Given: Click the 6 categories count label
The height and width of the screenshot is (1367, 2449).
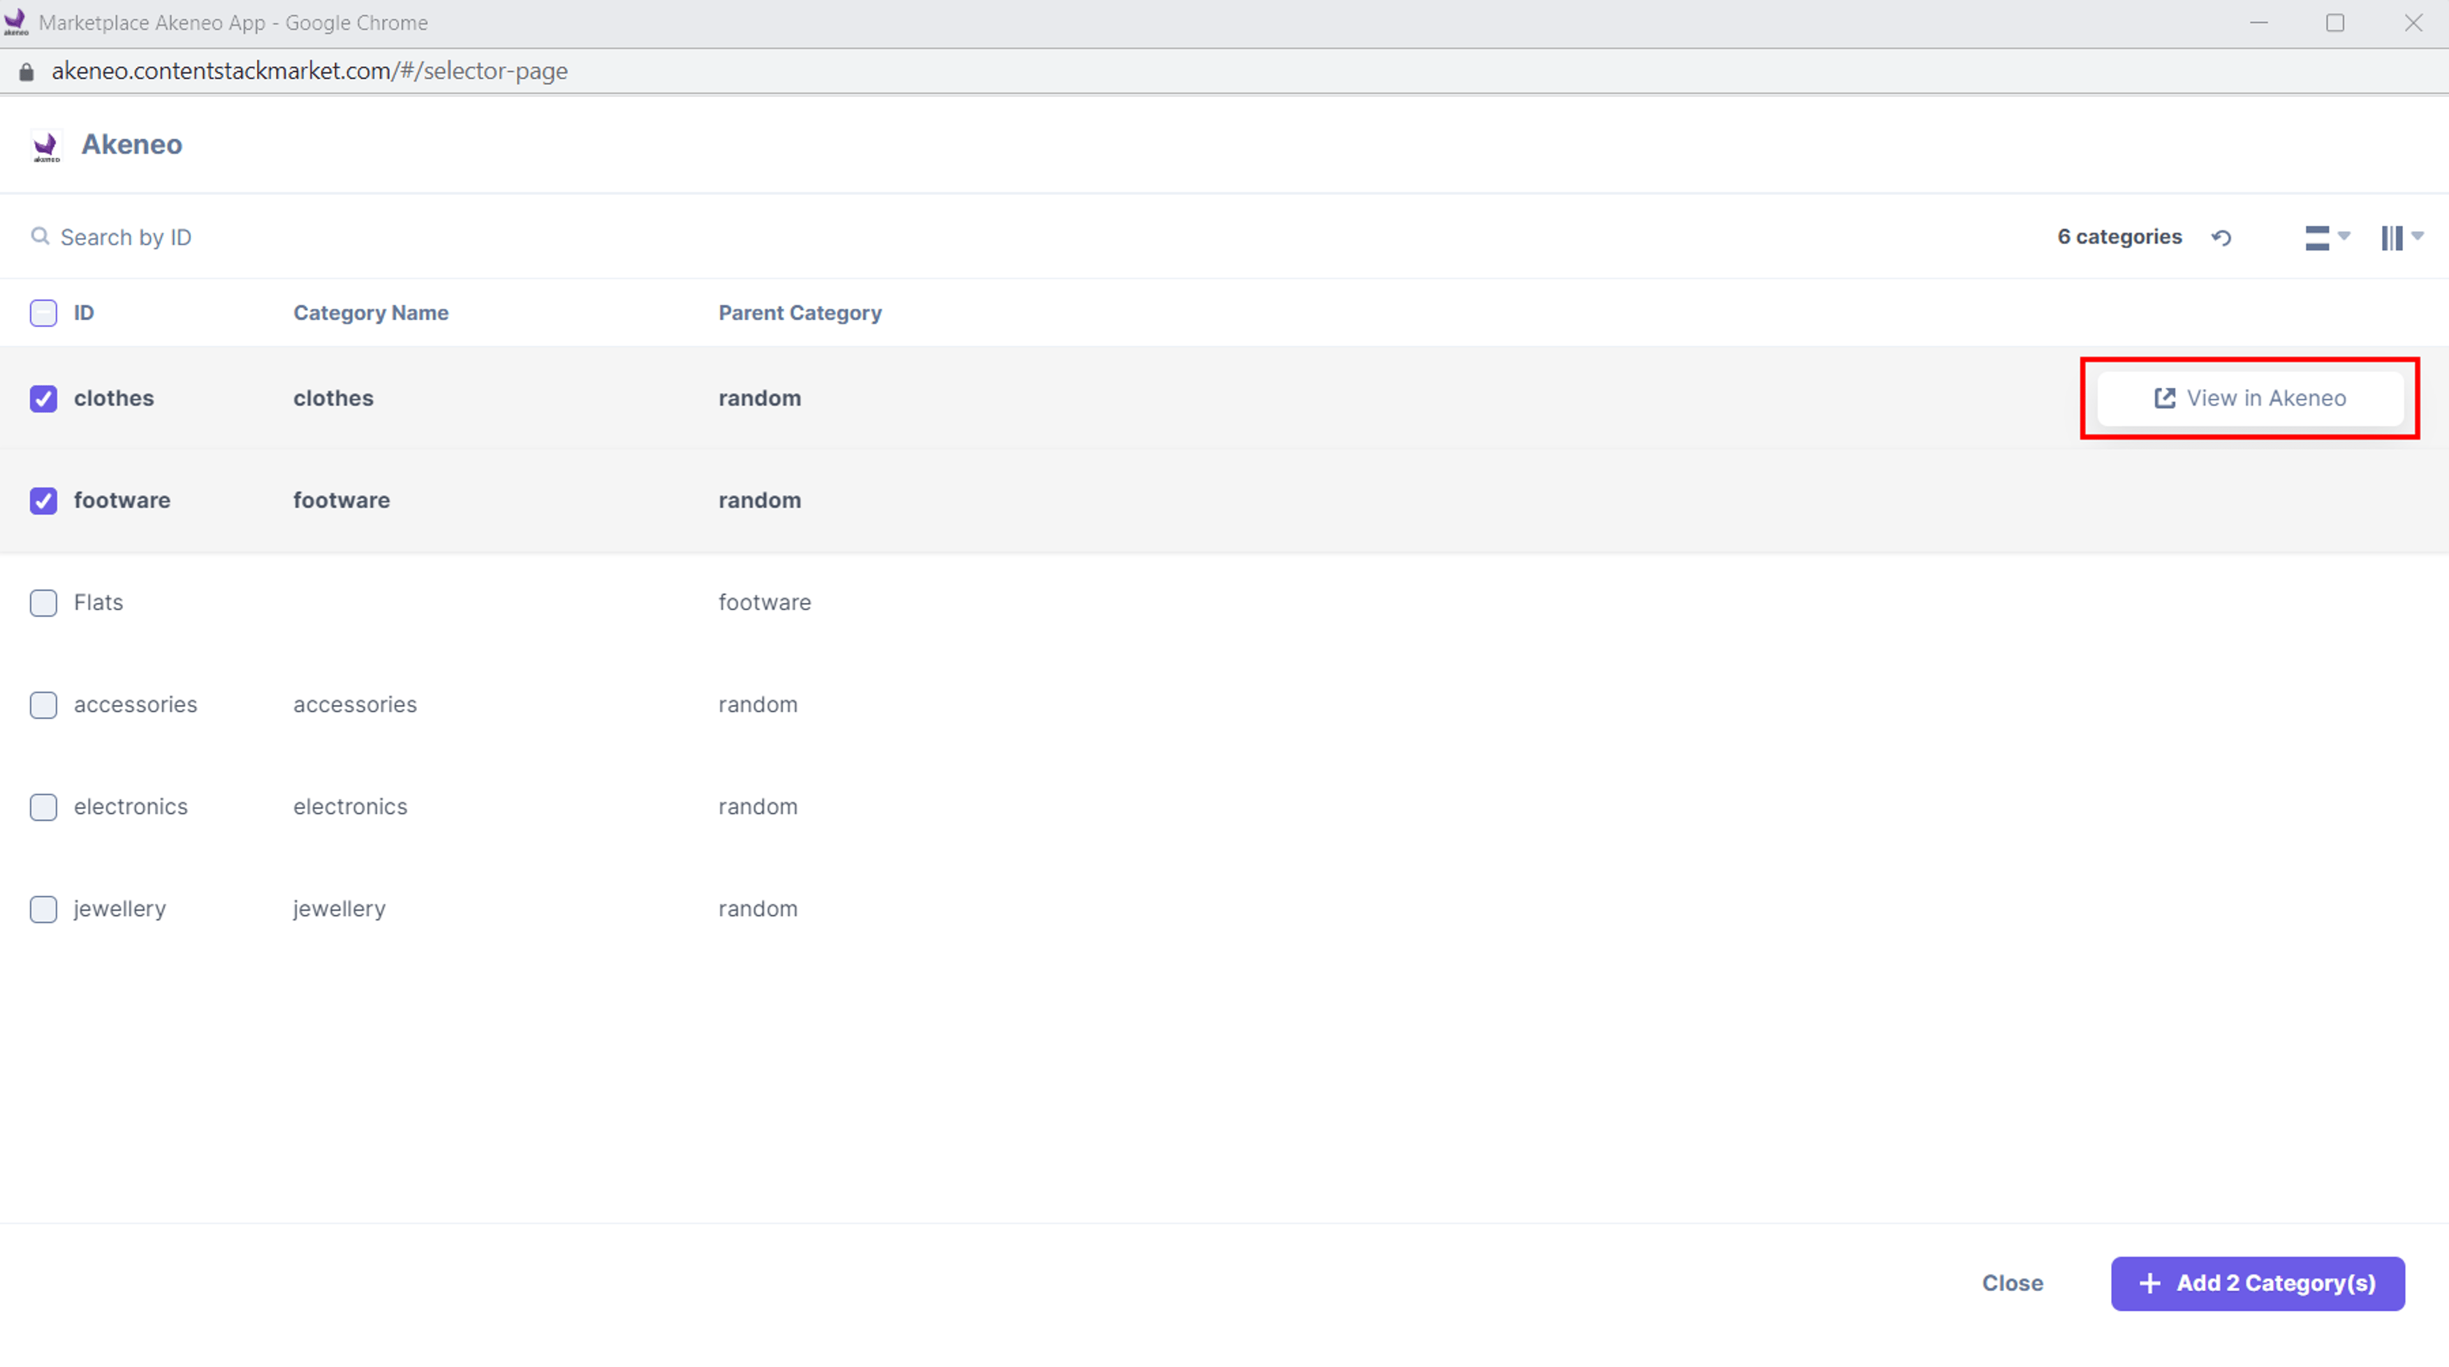Looking at the screenshot, I should tap(2120, 237).
